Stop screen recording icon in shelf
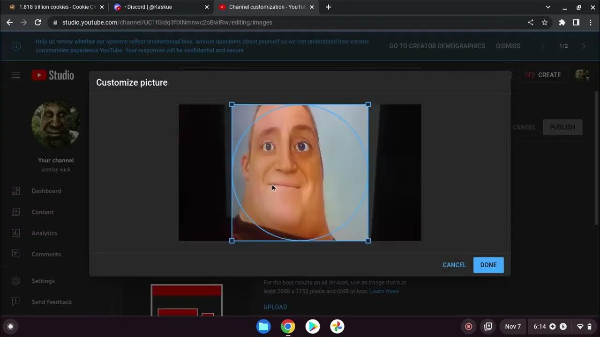The image size is (600, 337). click(x=468, y=327)
